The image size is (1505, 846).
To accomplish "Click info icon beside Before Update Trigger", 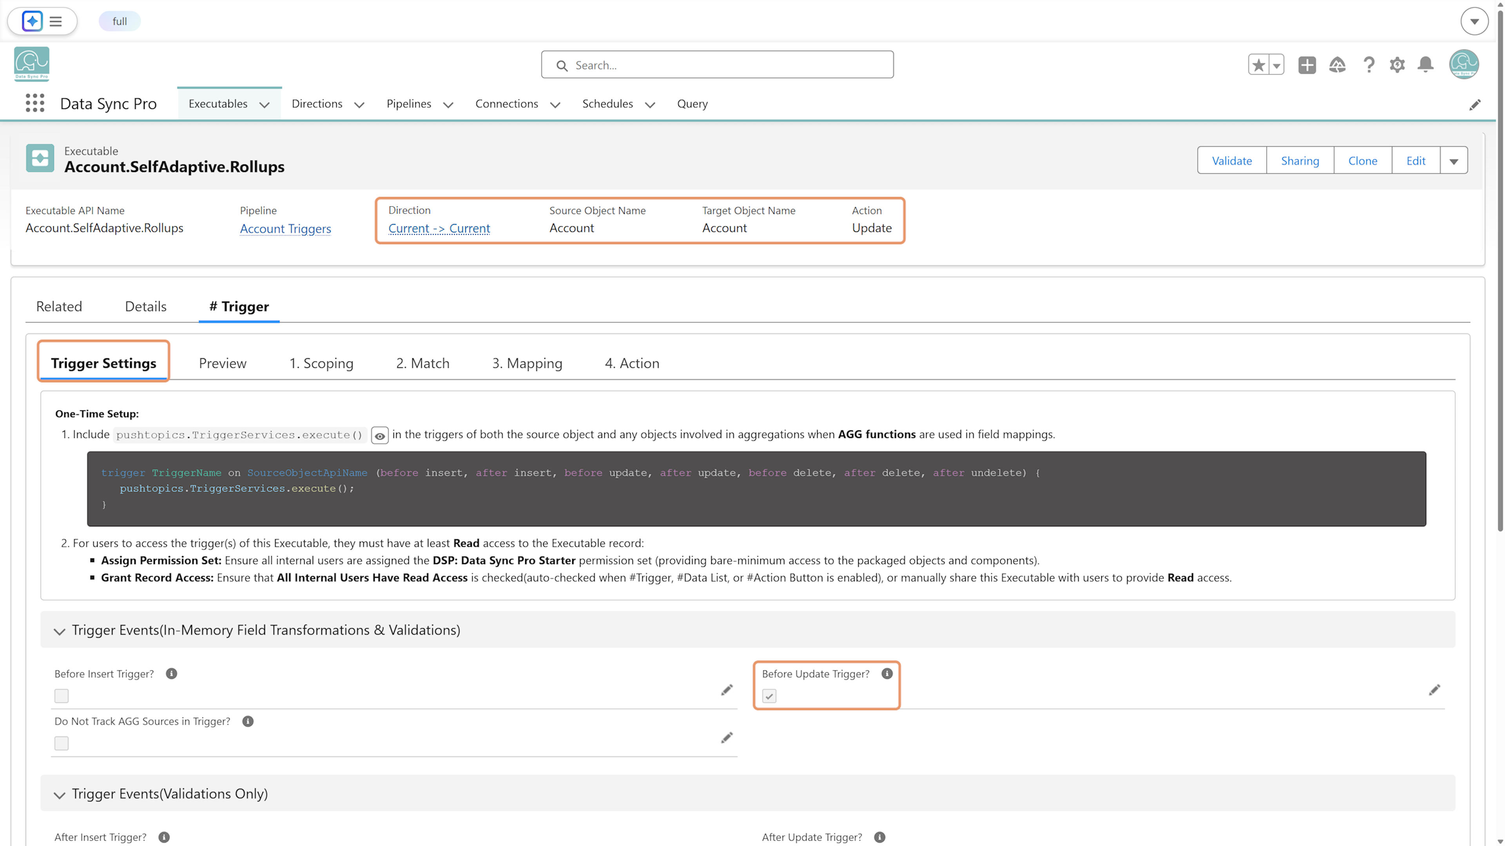I will (x=887, y=673).
